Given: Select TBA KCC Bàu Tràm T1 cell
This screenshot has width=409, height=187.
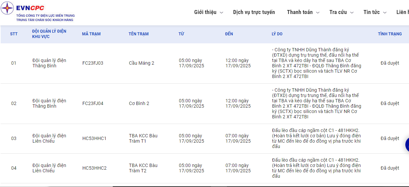Looking at the screenshot, I should click(x=143, y=138).
